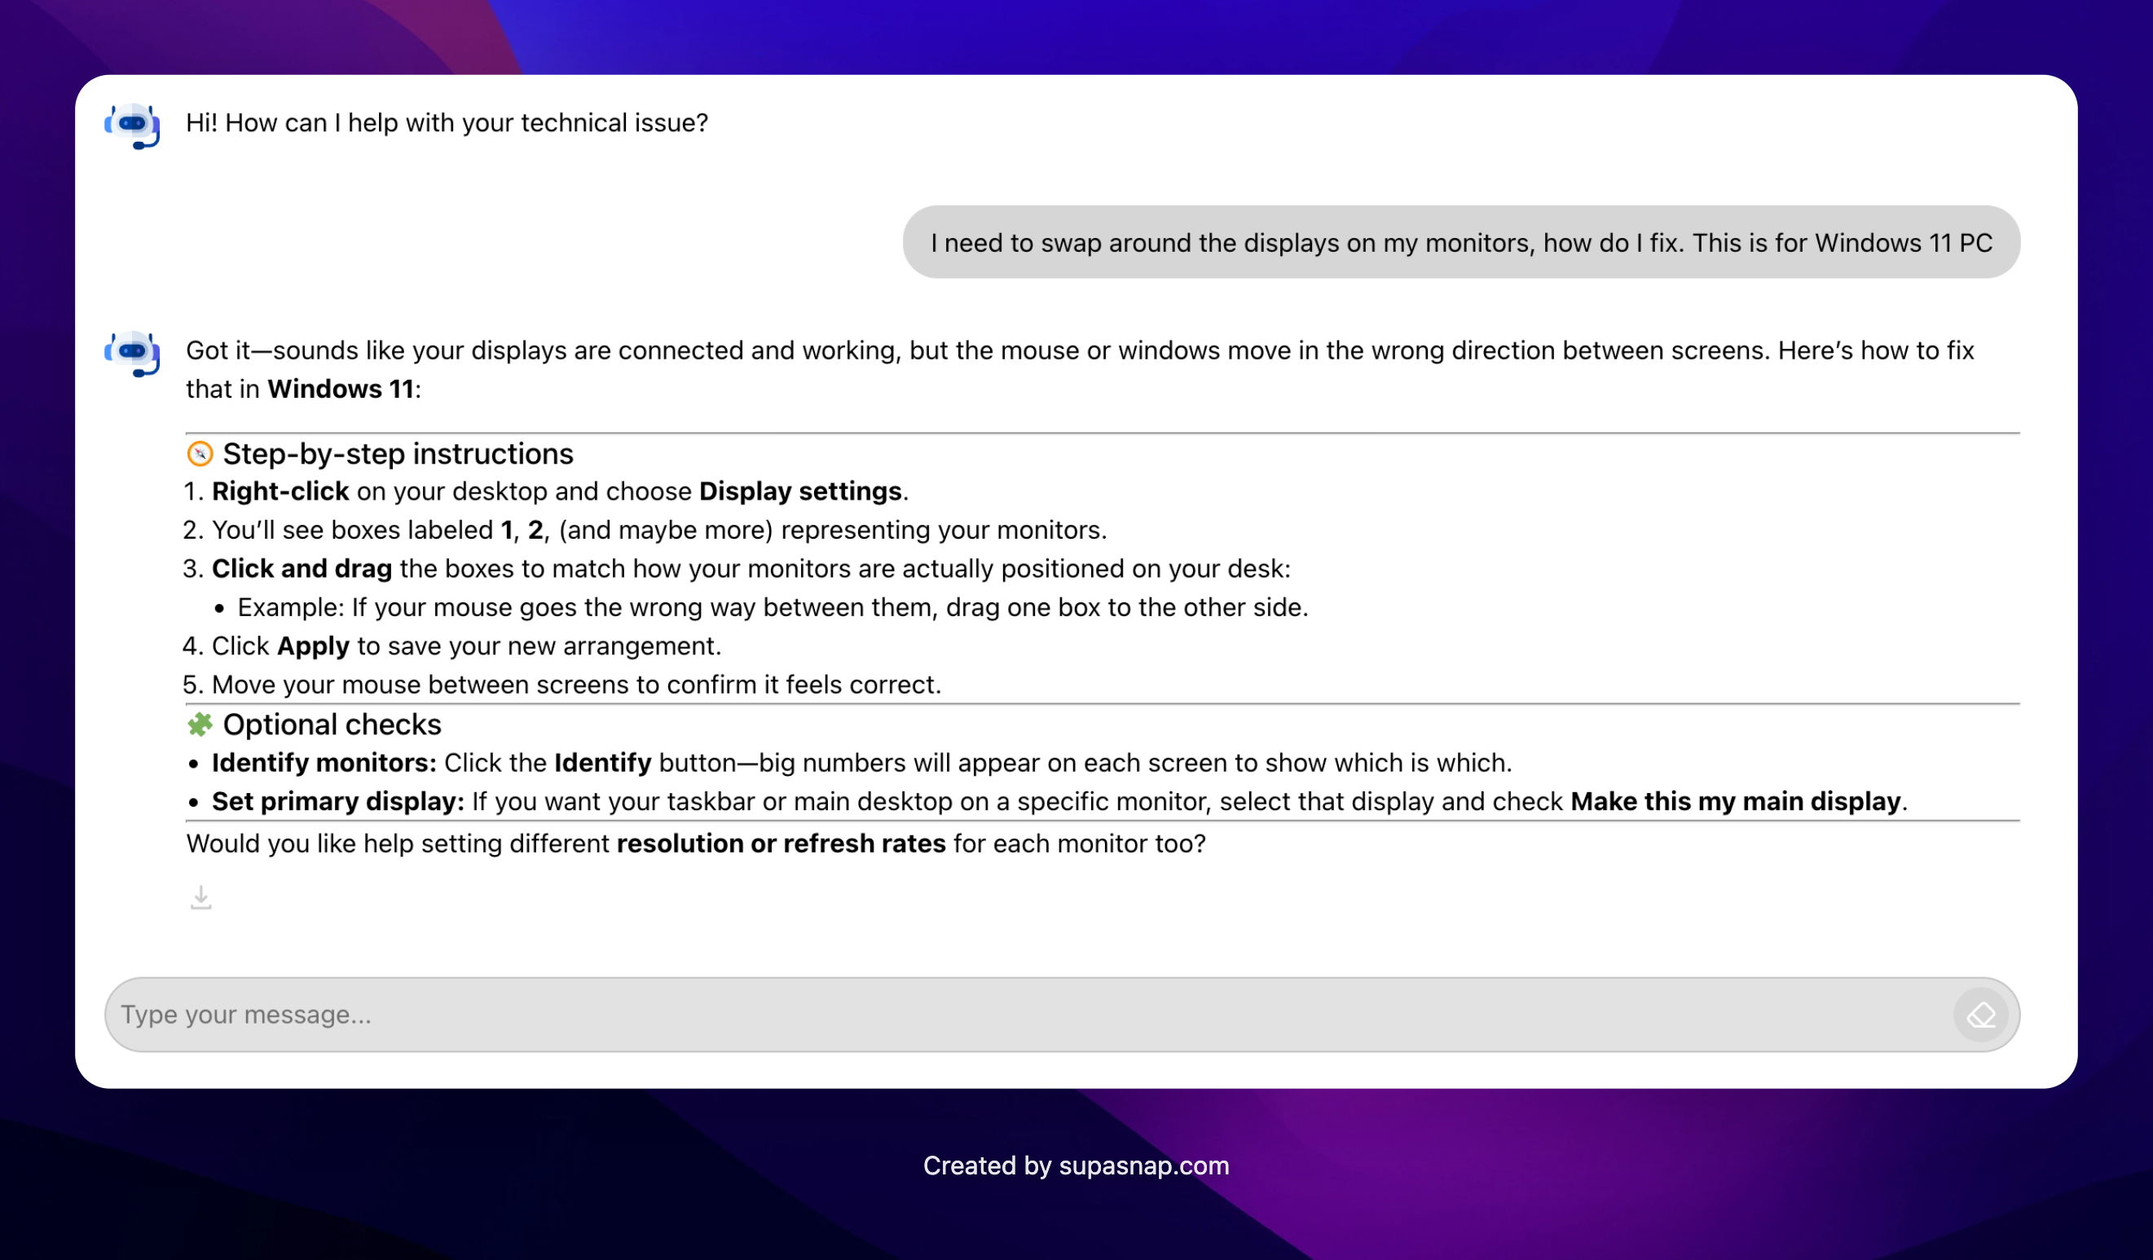
Task: Select the user message bubble about swapping displays
Action: tap(1461, 243)
